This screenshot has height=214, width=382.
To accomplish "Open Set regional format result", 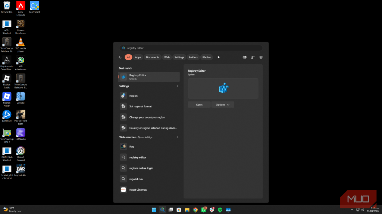I will [149, 106].
